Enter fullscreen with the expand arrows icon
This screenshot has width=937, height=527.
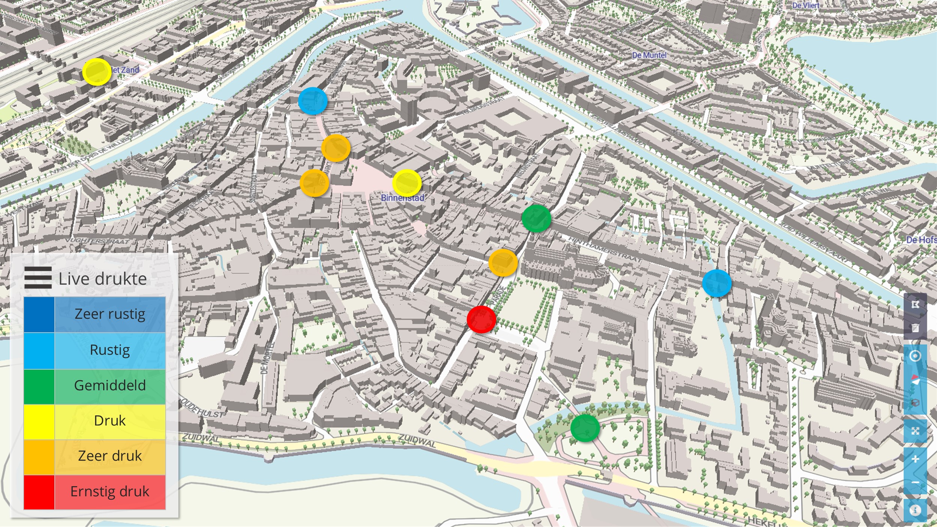[x=915, y=431]
